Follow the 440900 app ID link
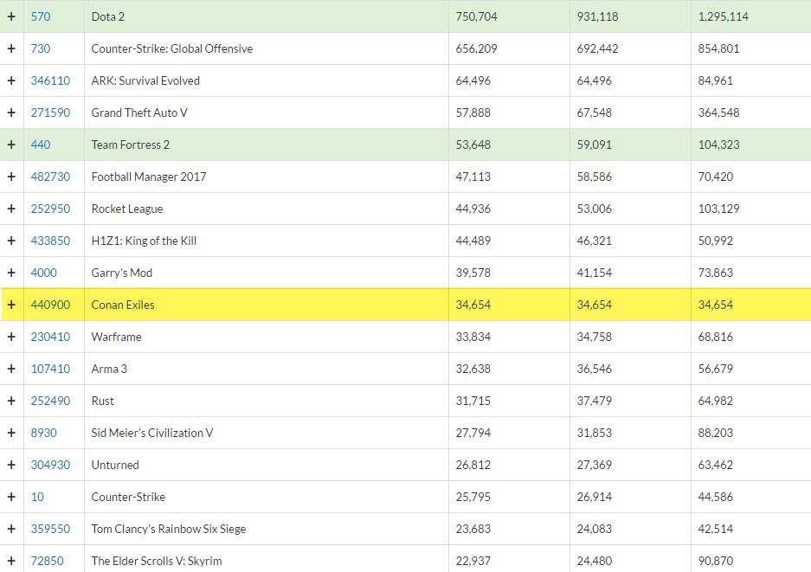 [x=50, y=305]
